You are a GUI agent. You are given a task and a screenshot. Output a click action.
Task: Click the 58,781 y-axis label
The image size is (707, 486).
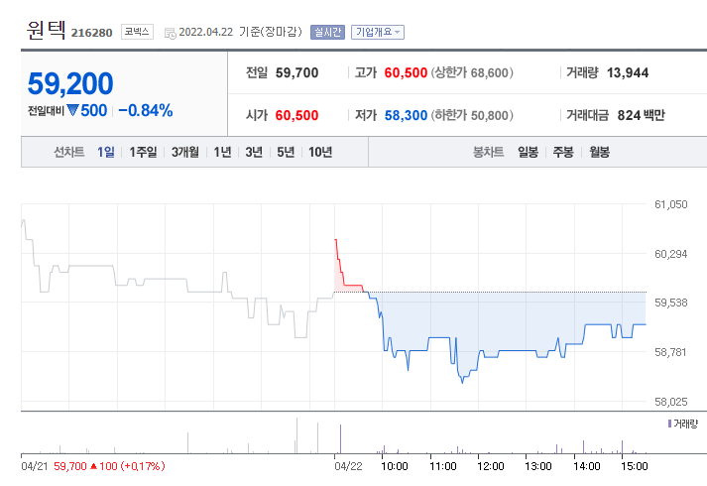point(671,352)
